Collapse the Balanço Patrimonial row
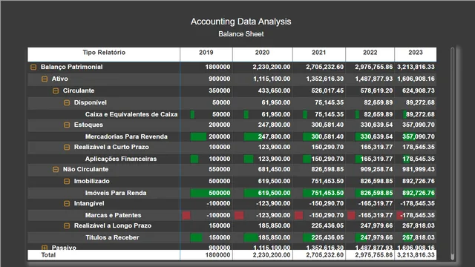This screenshot has width=475, height=267. click(x=33, y=67)
